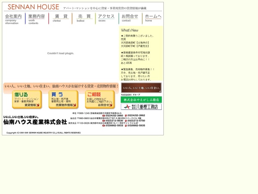Click the What's New heading
Screen dimensions: 258x194
tap(130, 30)
